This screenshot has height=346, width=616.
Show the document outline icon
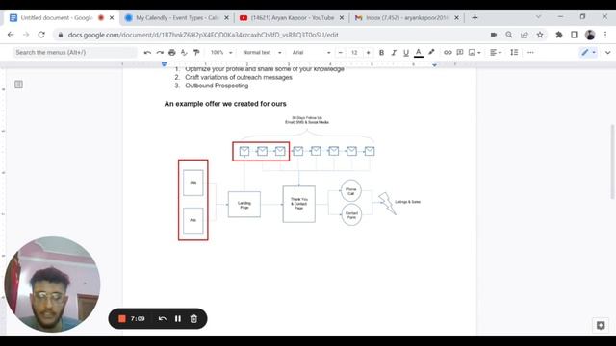coord(18,85)
